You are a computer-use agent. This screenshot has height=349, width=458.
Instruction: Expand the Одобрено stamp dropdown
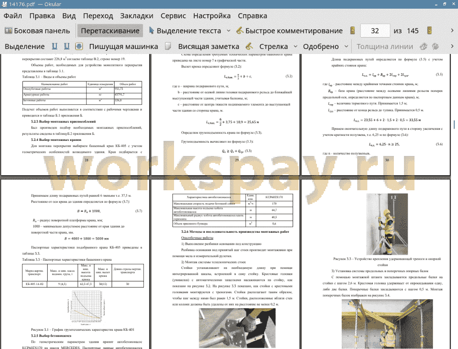point(346,46)
